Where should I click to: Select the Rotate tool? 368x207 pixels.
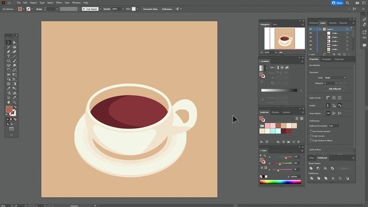[x=9, y=70]
